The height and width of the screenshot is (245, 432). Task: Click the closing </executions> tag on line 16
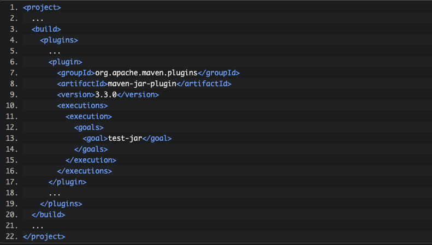point(85,171)
